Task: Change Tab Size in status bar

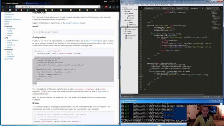Action: point(205,97)
